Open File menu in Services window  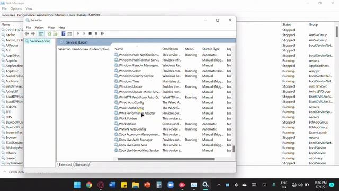click(x=28, y=28)
